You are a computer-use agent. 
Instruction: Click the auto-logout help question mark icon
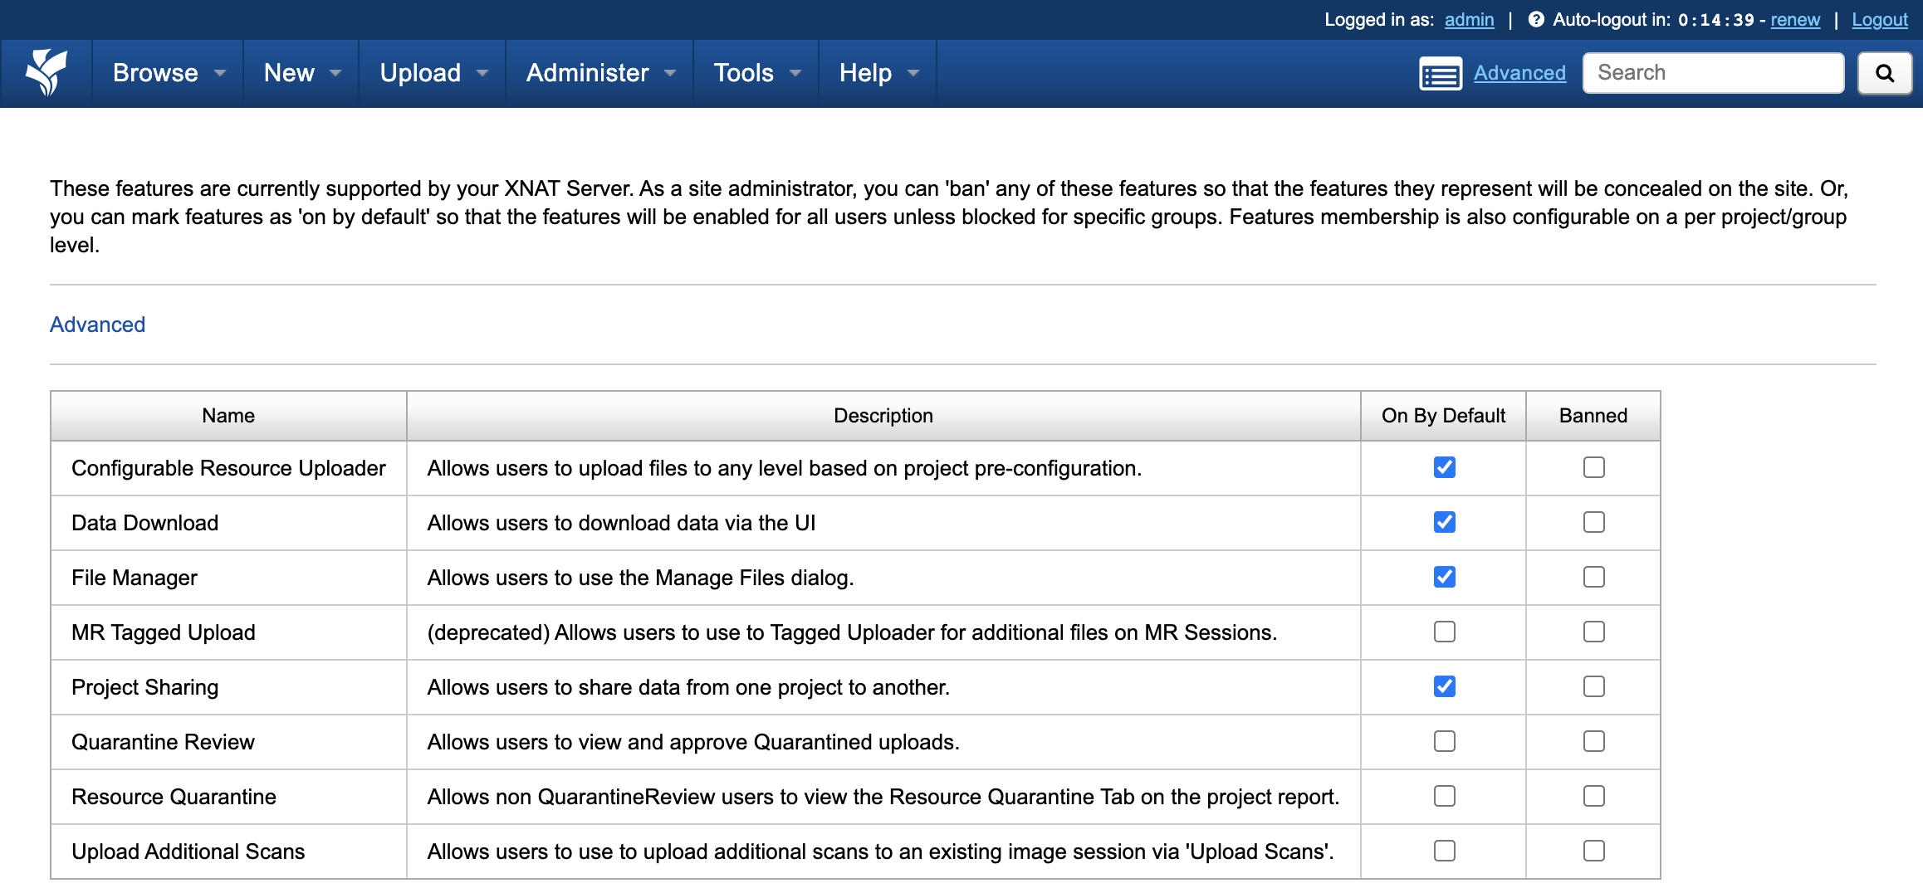click(x=1536, y=20)
